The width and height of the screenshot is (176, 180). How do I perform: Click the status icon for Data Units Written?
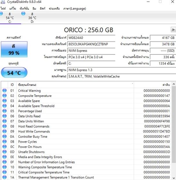(4, 121)
